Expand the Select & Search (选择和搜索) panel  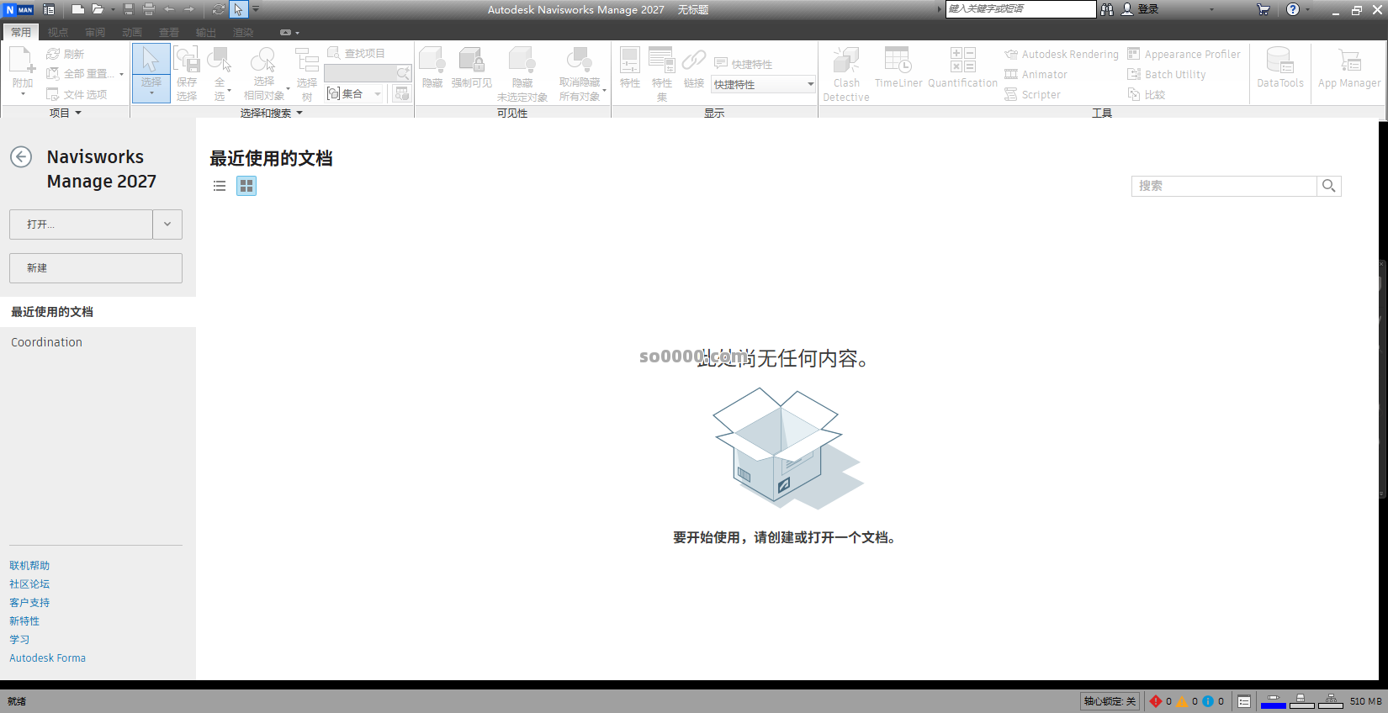click(x=299, y=113)
